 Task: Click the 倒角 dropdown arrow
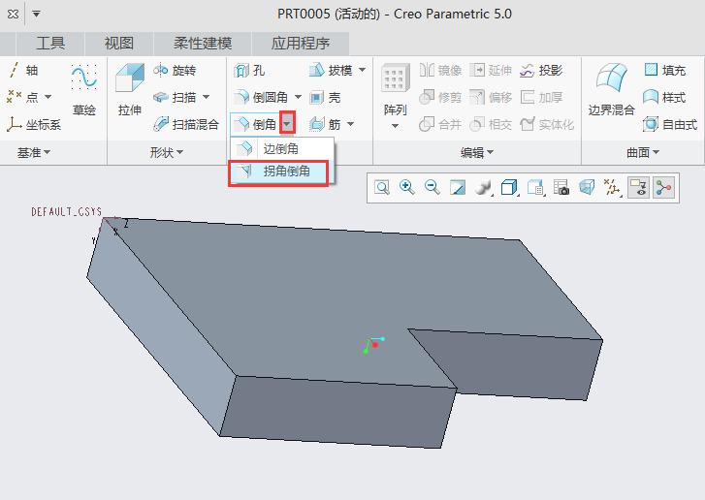287,123
